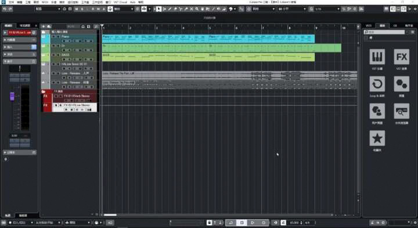Open the File Browser media tile
This screenshot has height=228, width=418.
(x=402, y=111)
